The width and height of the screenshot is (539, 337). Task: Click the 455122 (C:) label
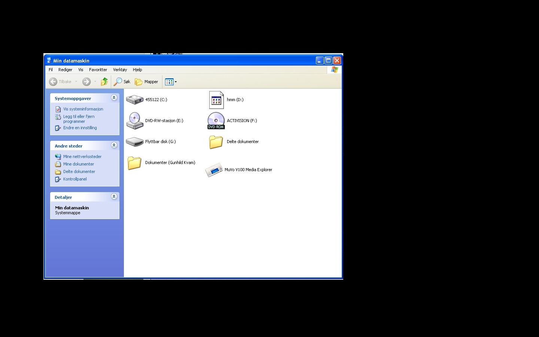[x=156, y=100]
